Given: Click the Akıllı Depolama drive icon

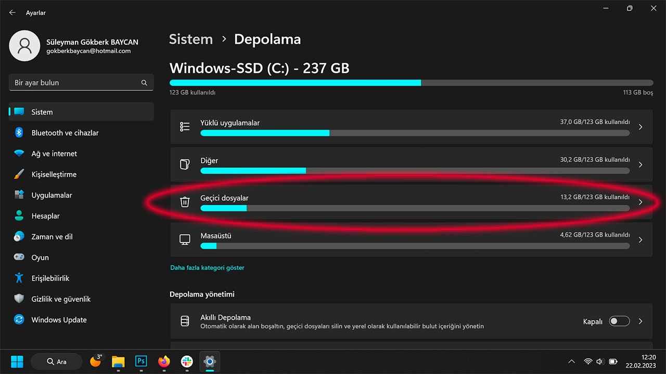Looking at the screenshot, I should point(185,322).
